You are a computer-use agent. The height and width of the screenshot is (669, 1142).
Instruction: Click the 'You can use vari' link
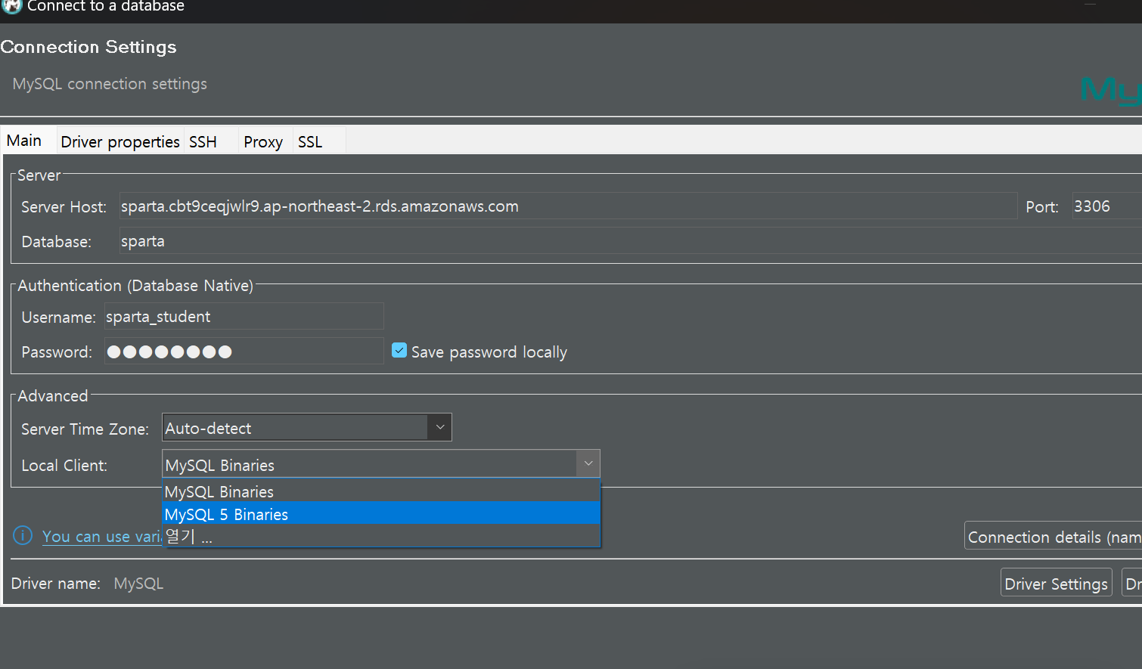click(101, 537)
